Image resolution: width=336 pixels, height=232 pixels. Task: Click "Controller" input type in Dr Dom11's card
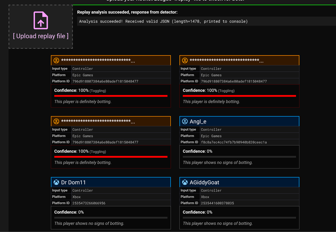[x=83, y=191]
